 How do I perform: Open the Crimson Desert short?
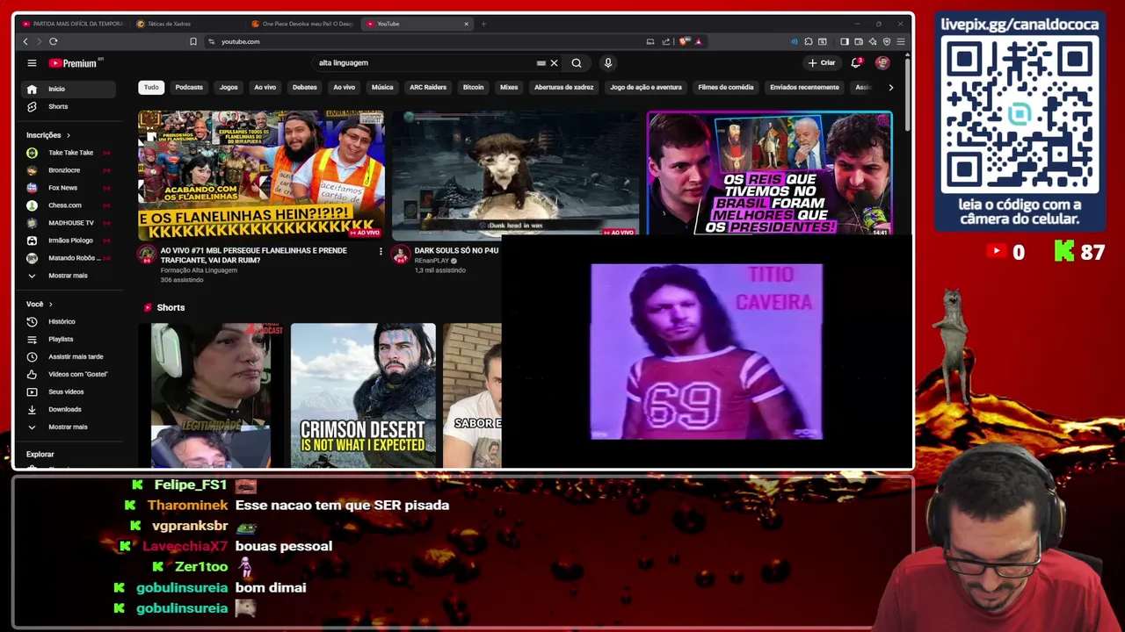(x=363, y=395)
